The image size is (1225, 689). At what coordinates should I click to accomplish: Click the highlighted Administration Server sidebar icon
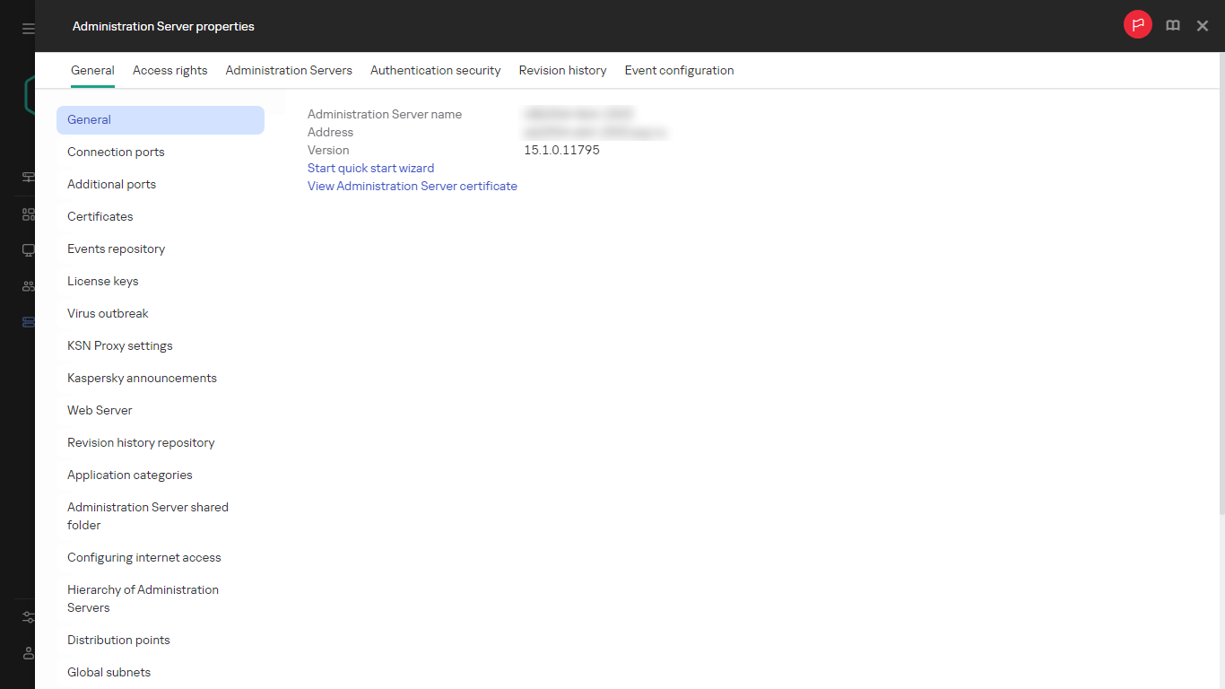(27, 321)
